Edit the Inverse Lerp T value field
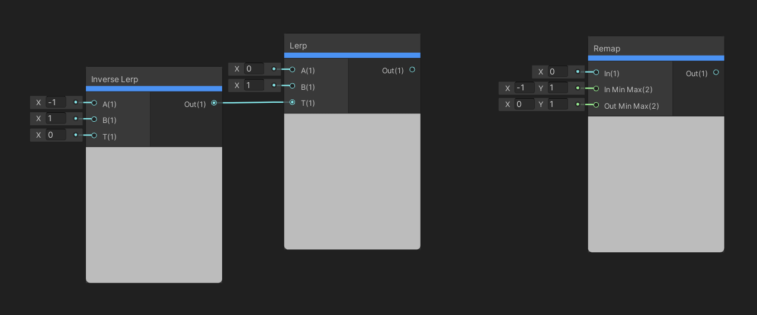Image resolution: width=757 pixels, height=315 pixels. pyautogui.click(x=56, y=136)
